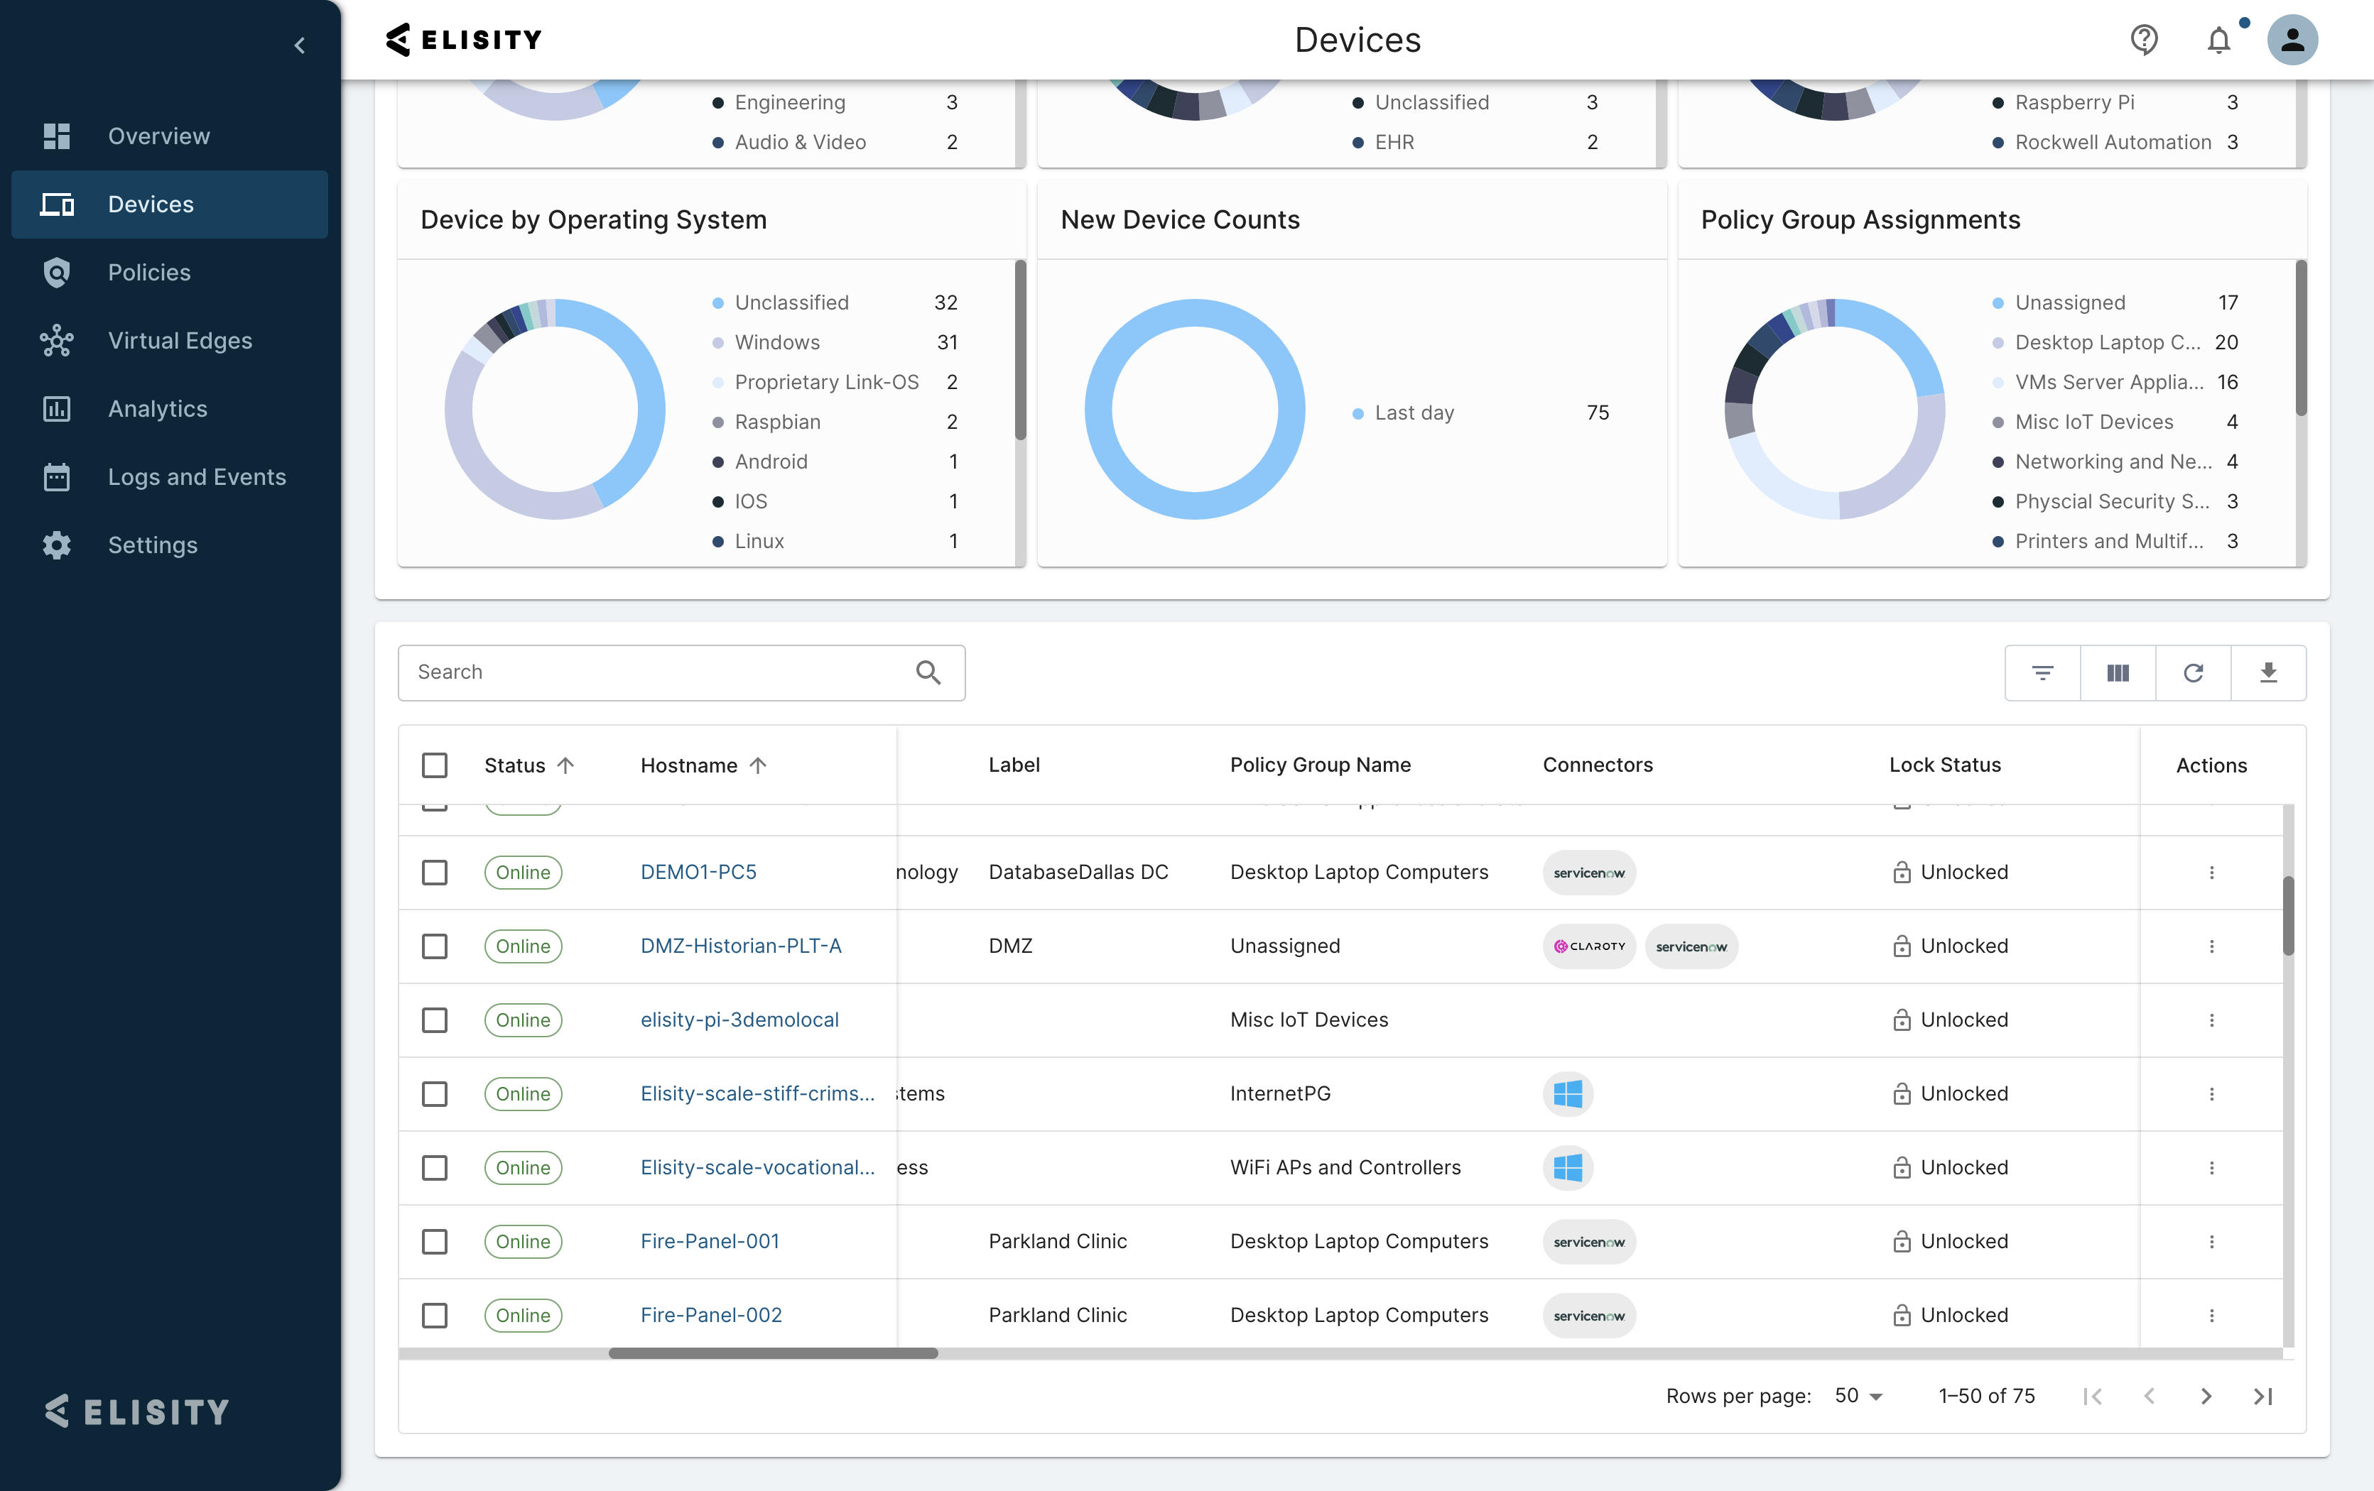Select the Fire-Panel-001 row checkbox
This screenshot has width=2374, height=1491.
click(x=435, y=1242)
